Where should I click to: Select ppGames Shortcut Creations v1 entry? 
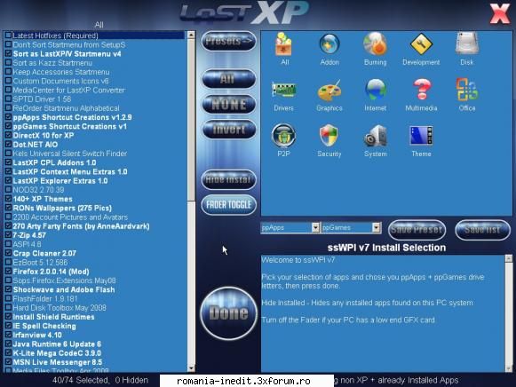coord(70,126)
